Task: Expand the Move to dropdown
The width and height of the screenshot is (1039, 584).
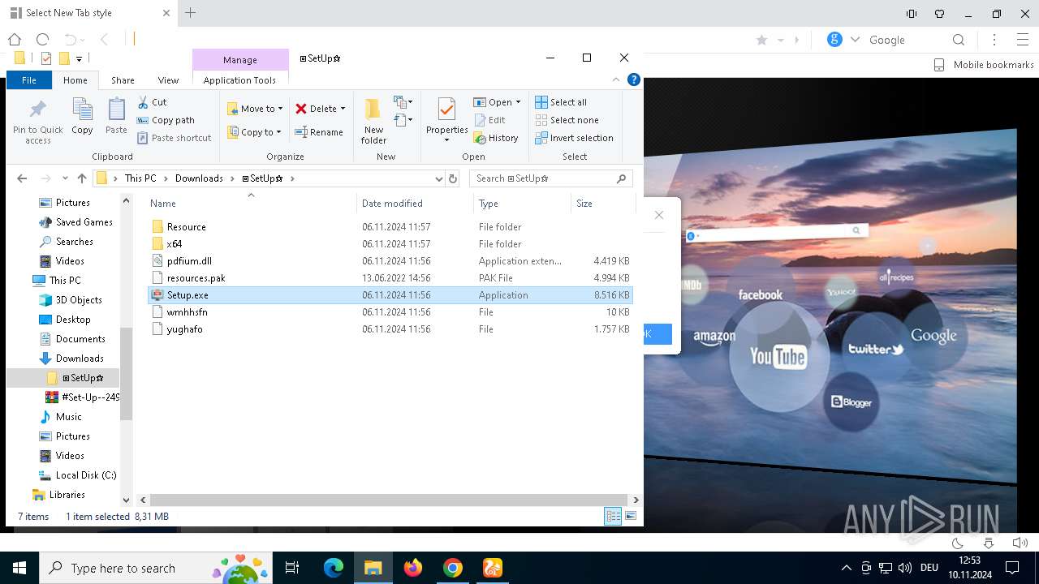Action: click(x=280, y=109)
